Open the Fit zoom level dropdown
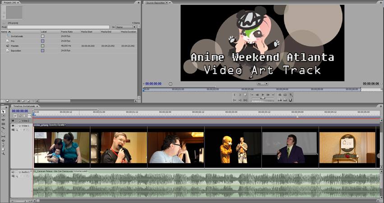Image resolution: width=384 pixels, height=203 pixels. (x=263, y=84)
